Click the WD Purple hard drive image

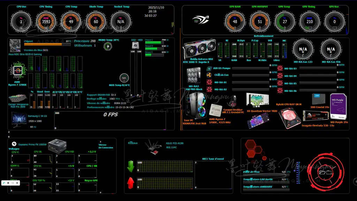click(x=338, y=107)
